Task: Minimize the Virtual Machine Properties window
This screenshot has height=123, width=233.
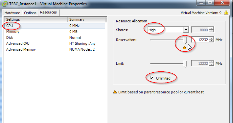Action: click(x=201, y=3)
